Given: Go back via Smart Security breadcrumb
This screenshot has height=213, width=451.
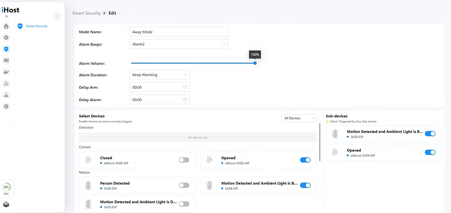Looking at the screenshot, I should [x=86, y=13].
